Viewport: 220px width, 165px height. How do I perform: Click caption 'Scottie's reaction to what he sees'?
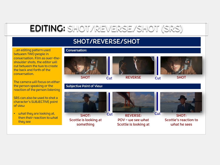click(x=181, y=122)
